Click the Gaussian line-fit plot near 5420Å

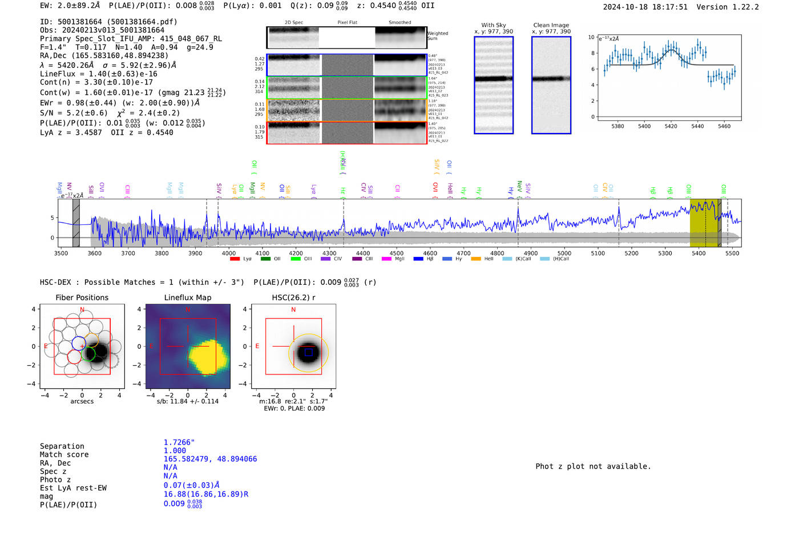(x=669, y=77)
